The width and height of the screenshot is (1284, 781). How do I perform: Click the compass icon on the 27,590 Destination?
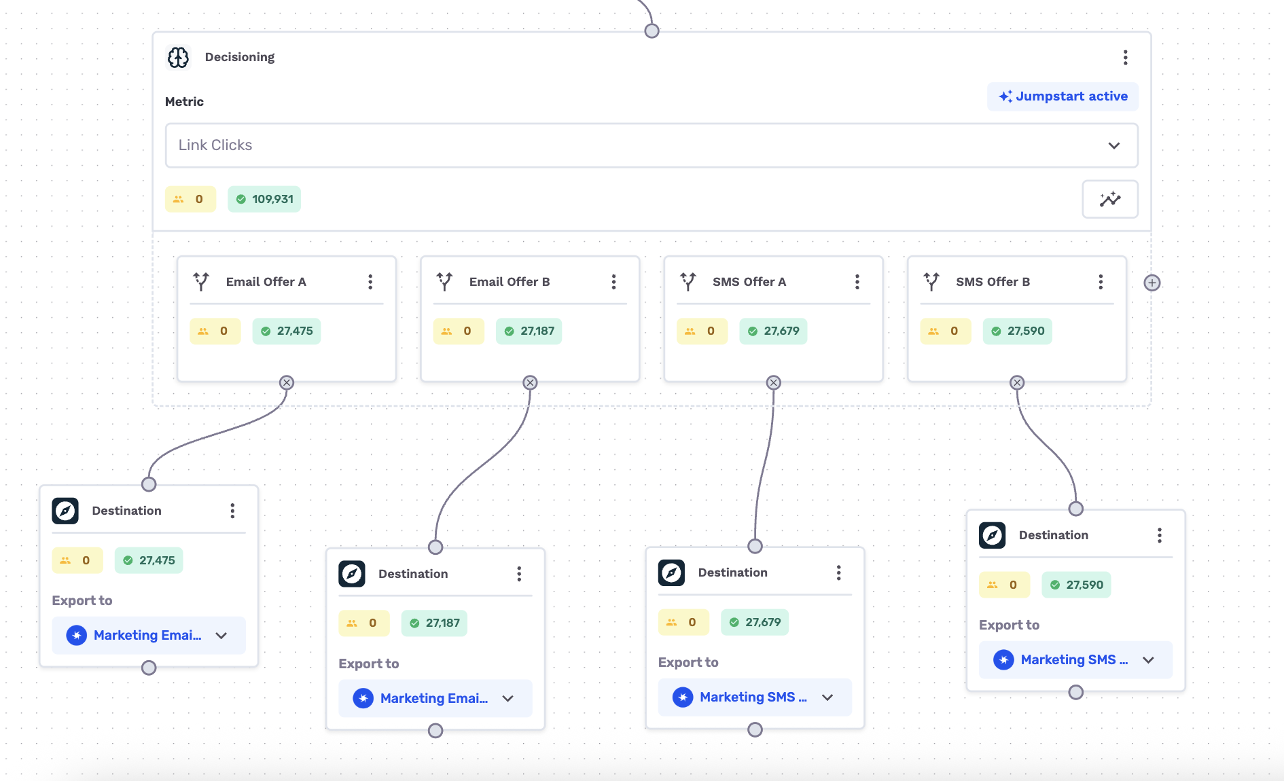pos(992,535)
